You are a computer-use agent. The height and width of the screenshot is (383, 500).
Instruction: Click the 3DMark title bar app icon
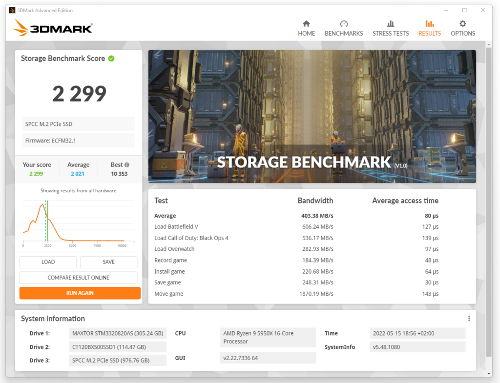(x=12, y=10)
